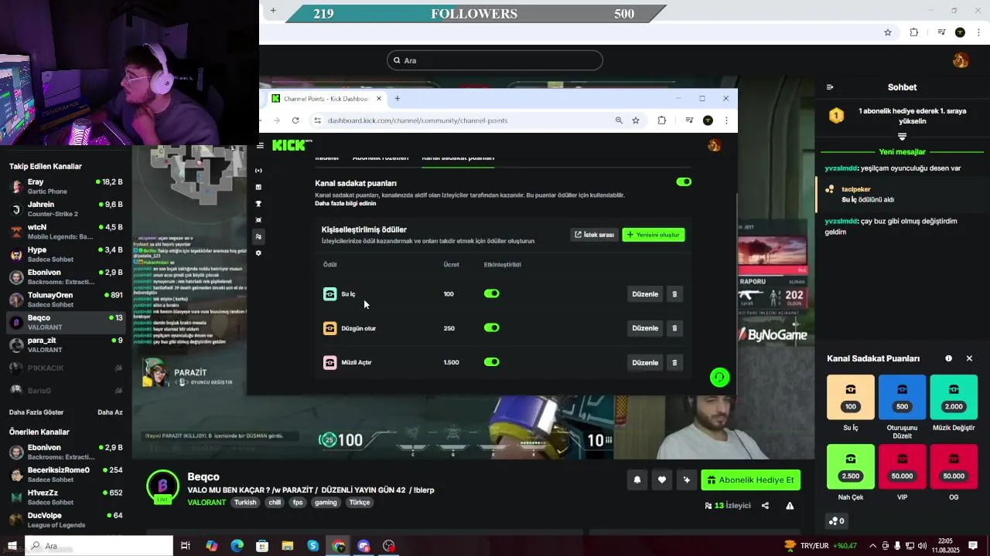Image resolution: width=990 pixels, height=556 pixels.
Task: Open the points balance showing 0
Action: click(x=836, y=521)
